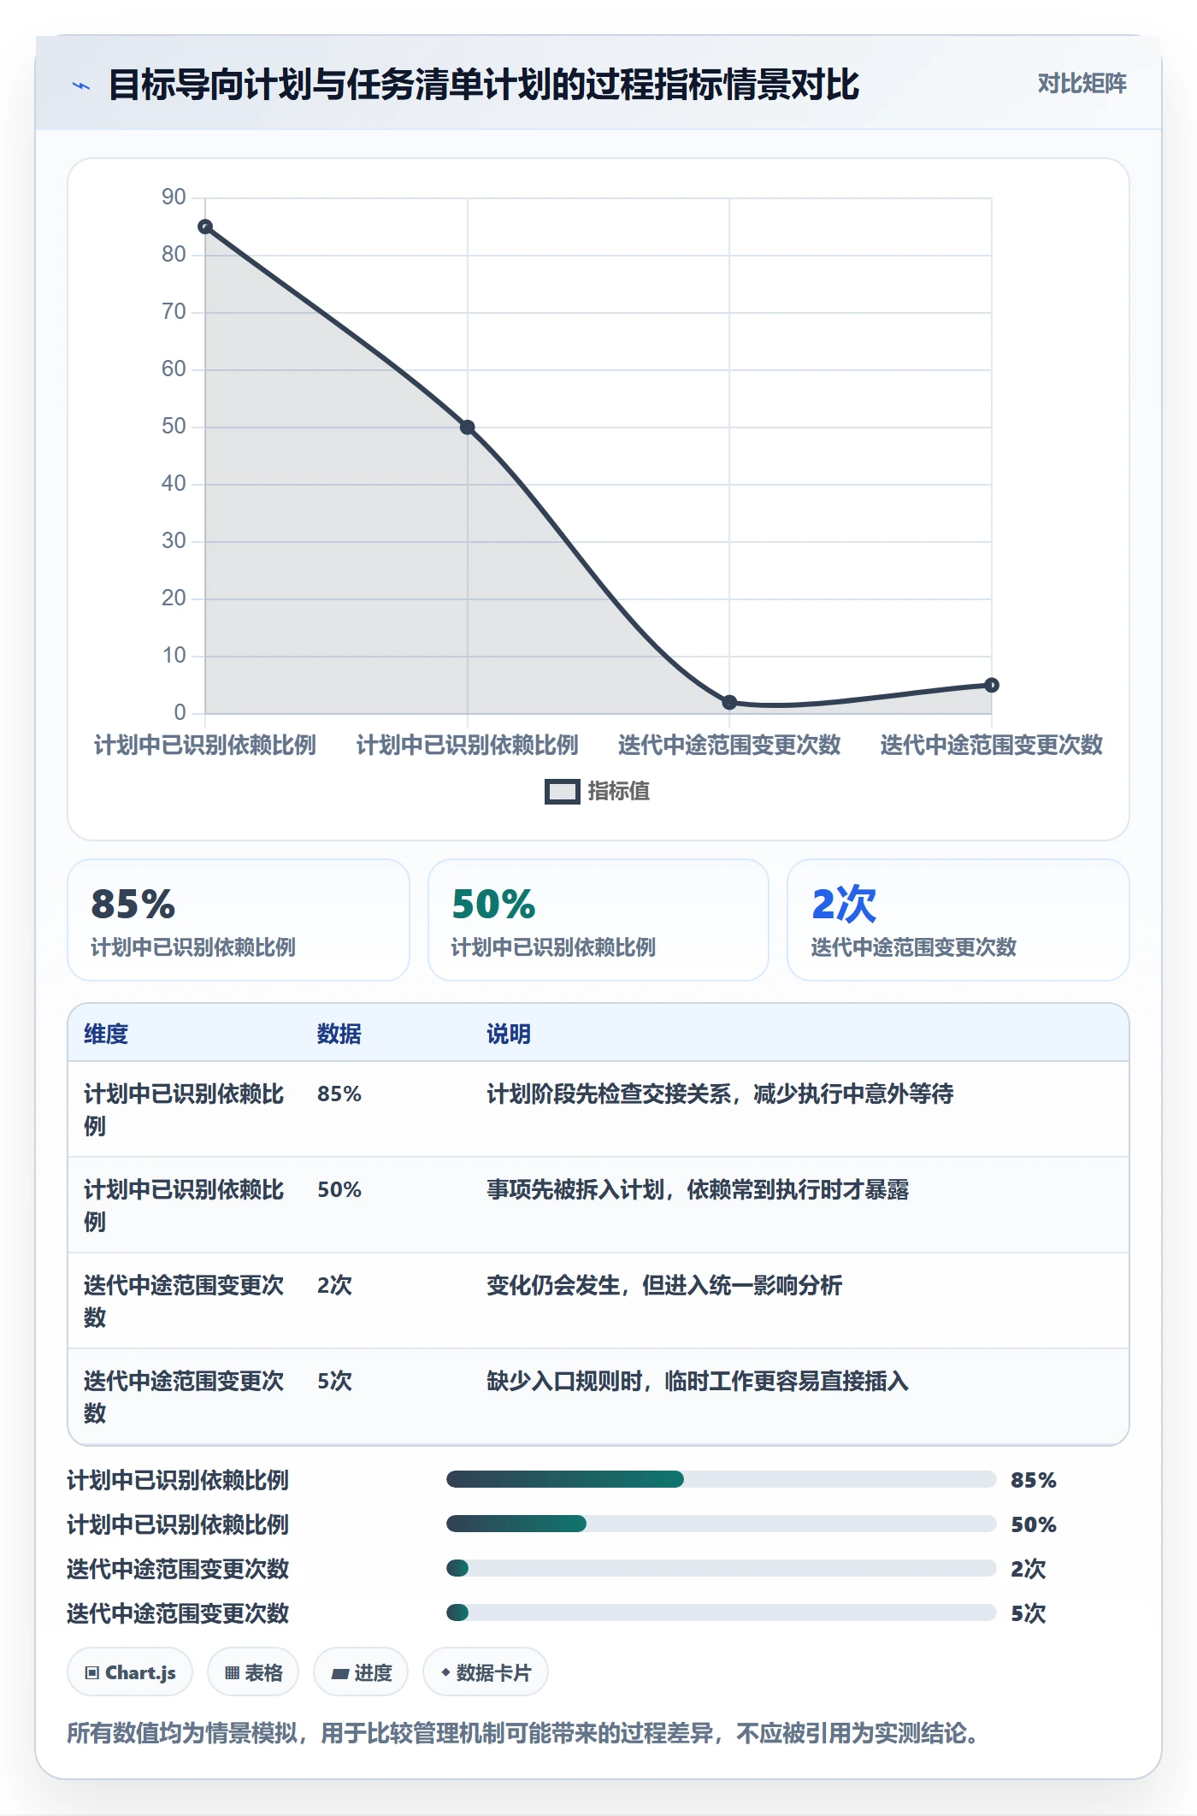Click the 50% stat card
This screenshot has width=1197, height=1816.
coord(598,920)
